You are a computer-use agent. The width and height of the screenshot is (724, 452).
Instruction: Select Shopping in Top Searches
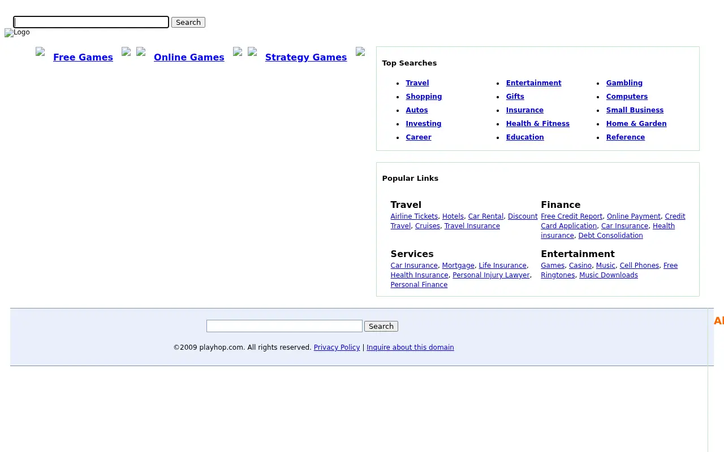tap(424, 97)
